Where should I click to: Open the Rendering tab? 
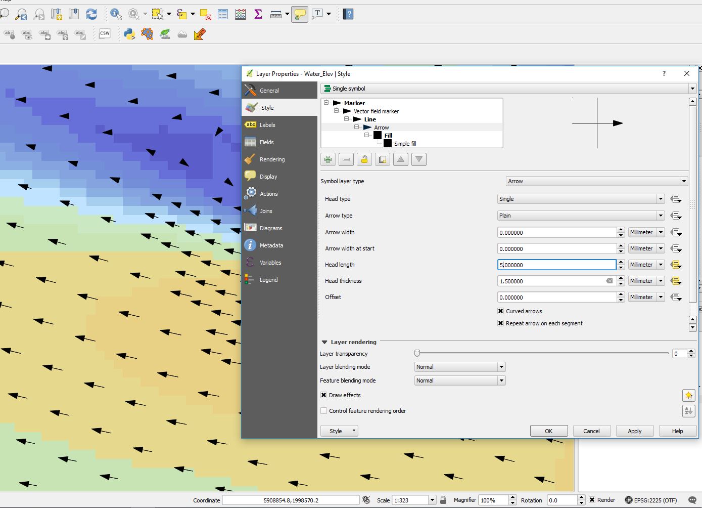point(279,159)
